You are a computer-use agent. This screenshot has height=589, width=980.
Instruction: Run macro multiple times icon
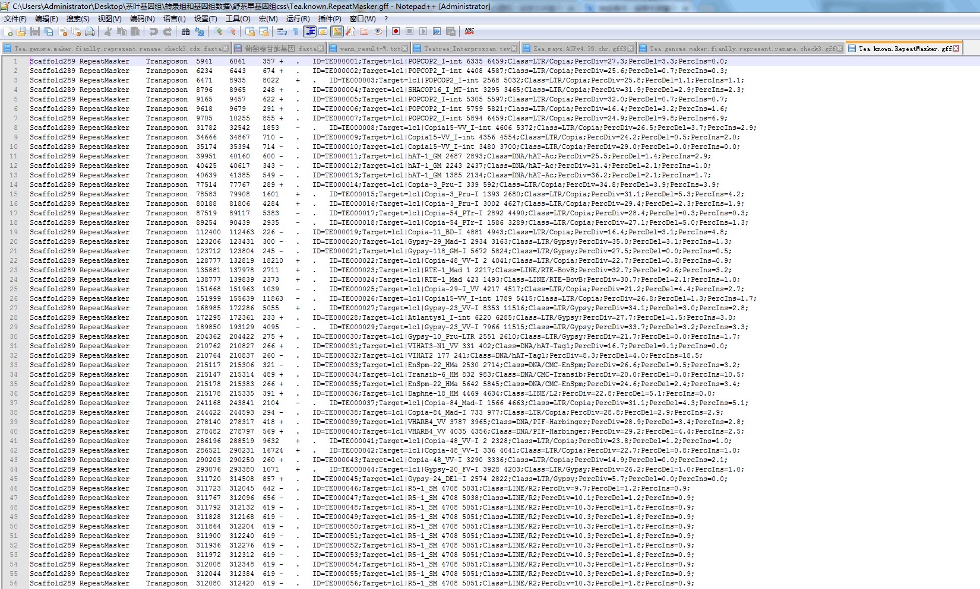coord(437,31)
